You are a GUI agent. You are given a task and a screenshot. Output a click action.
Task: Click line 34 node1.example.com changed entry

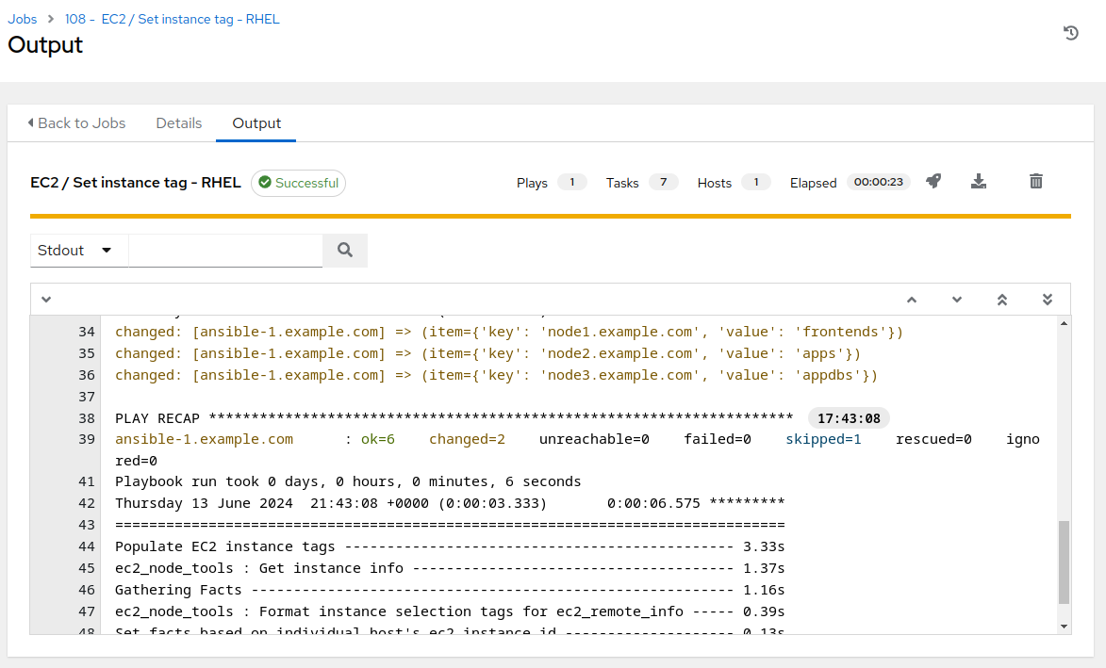(508, 332)
